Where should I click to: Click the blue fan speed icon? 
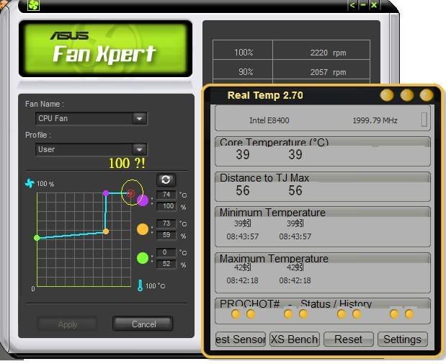(30, 184)
